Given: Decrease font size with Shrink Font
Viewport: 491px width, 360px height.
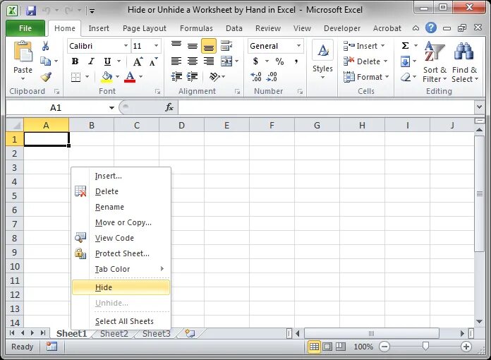Looking at the screenshot, I should (153, 61).
